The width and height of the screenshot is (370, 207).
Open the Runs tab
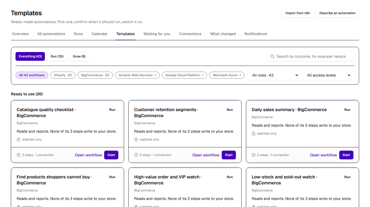78,34
